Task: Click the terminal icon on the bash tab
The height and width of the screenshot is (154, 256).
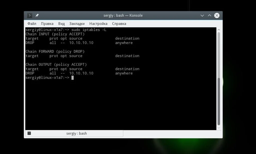Action: (29, 133)
